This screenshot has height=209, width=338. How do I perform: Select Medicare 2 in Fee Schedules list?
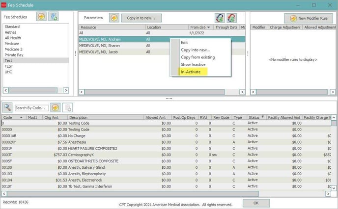coord(13,49)
